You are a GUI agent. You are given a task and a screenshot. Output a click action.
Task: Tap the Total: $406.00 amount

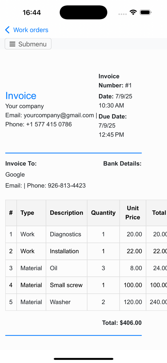coord(122,323)
